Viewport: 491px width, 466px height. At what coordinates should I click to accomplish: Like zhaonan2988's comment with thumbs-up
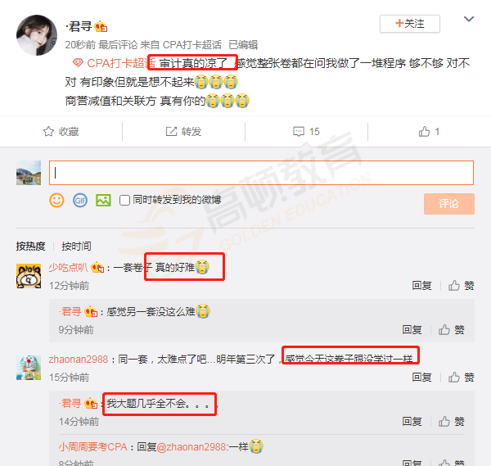(x=461, y=377)
